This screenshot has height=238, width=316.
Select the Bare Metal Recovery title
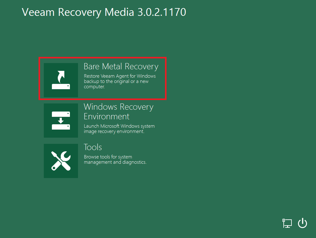pos(121,67)
